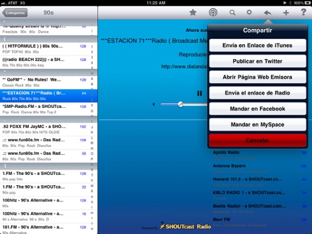Open Beur FM station
The image size is (312, 234).
259,222
